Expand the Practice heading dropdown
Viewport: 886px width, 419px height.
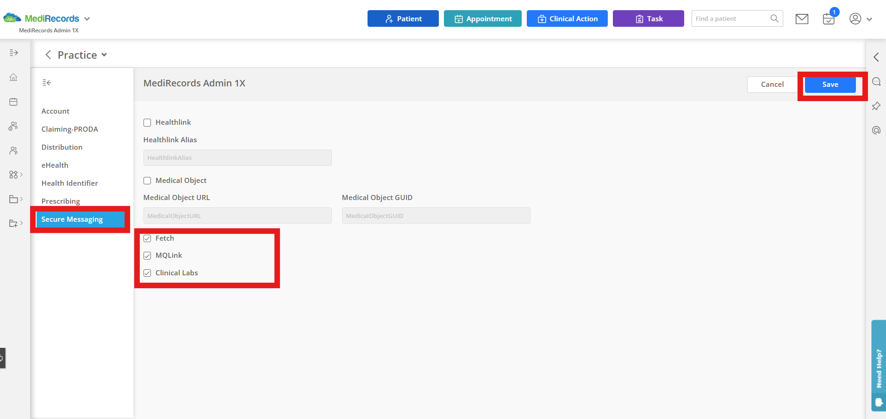point(104,55)
